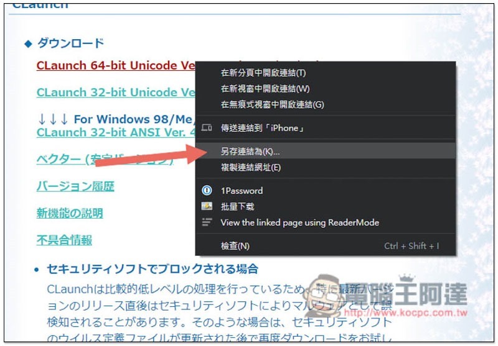
Task: Open the バージョン履歴 link
Action: 75,186
